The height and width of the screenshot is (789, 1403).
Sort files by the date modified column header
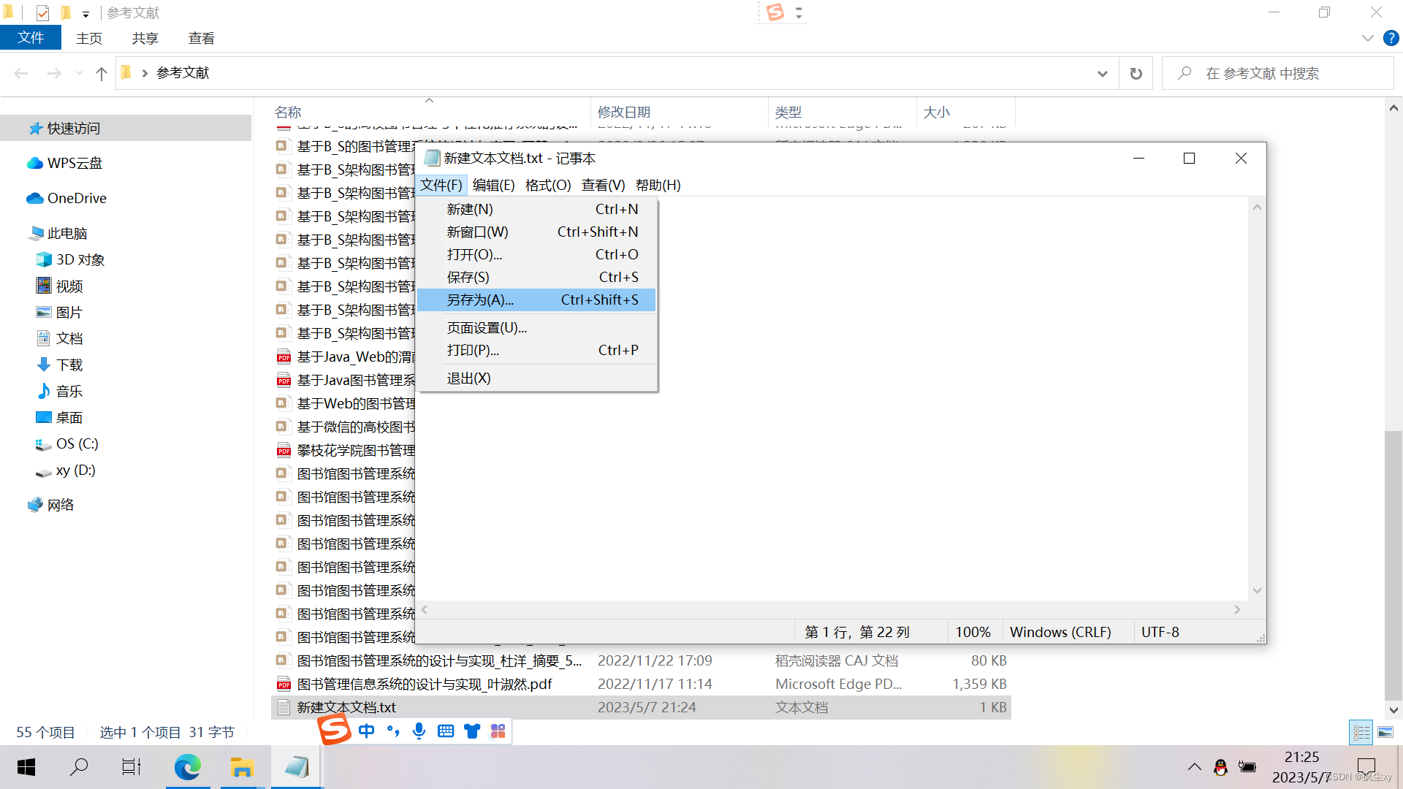pyautogui.click(x=623, y=112)
